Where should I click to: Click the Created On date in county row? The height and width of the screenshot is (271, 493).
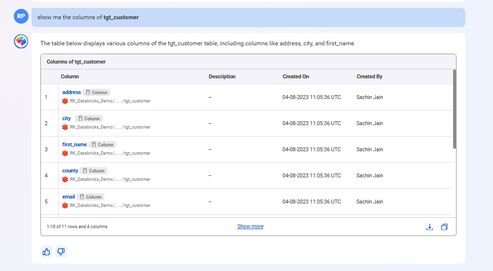pos(312,175)
